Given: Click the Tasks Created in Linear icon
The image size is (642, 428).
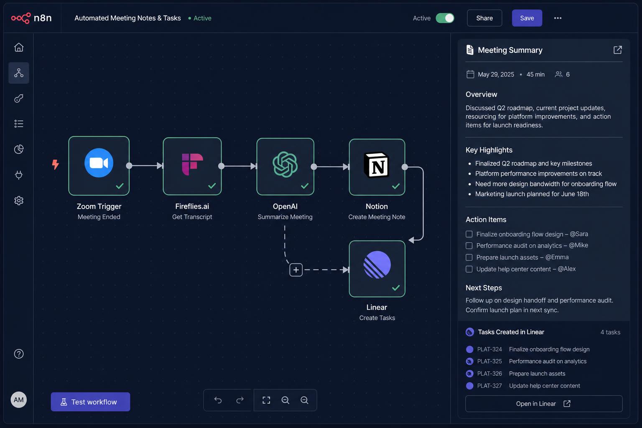Looking at the screenshot, I should pyautogui.click(x=470, y=332).
